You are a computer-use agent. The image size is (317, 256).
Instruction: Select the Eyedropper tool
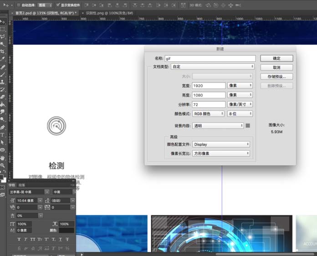point(3,59)
